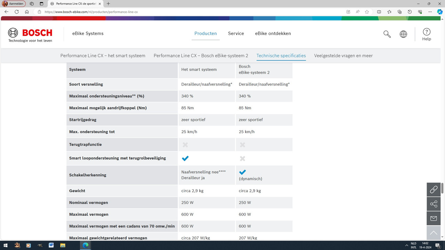Click 'Maximaal mogelijk aandrijfkoppel (Nm)' label

click(108, 108)
